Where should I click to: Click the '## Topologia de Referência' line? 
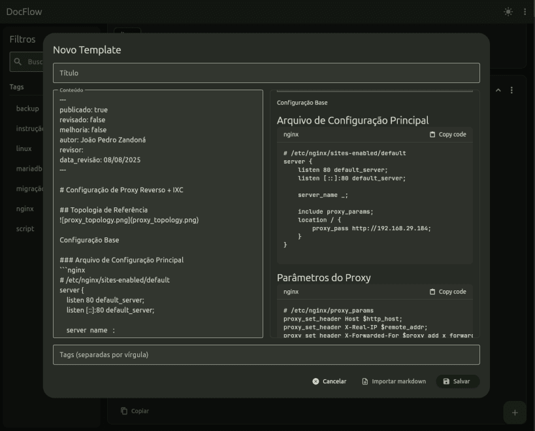click(104, 210)
